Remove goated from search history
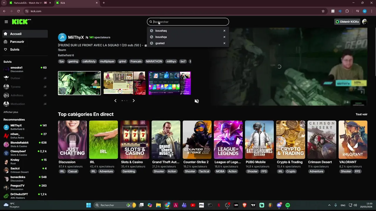 224,43
